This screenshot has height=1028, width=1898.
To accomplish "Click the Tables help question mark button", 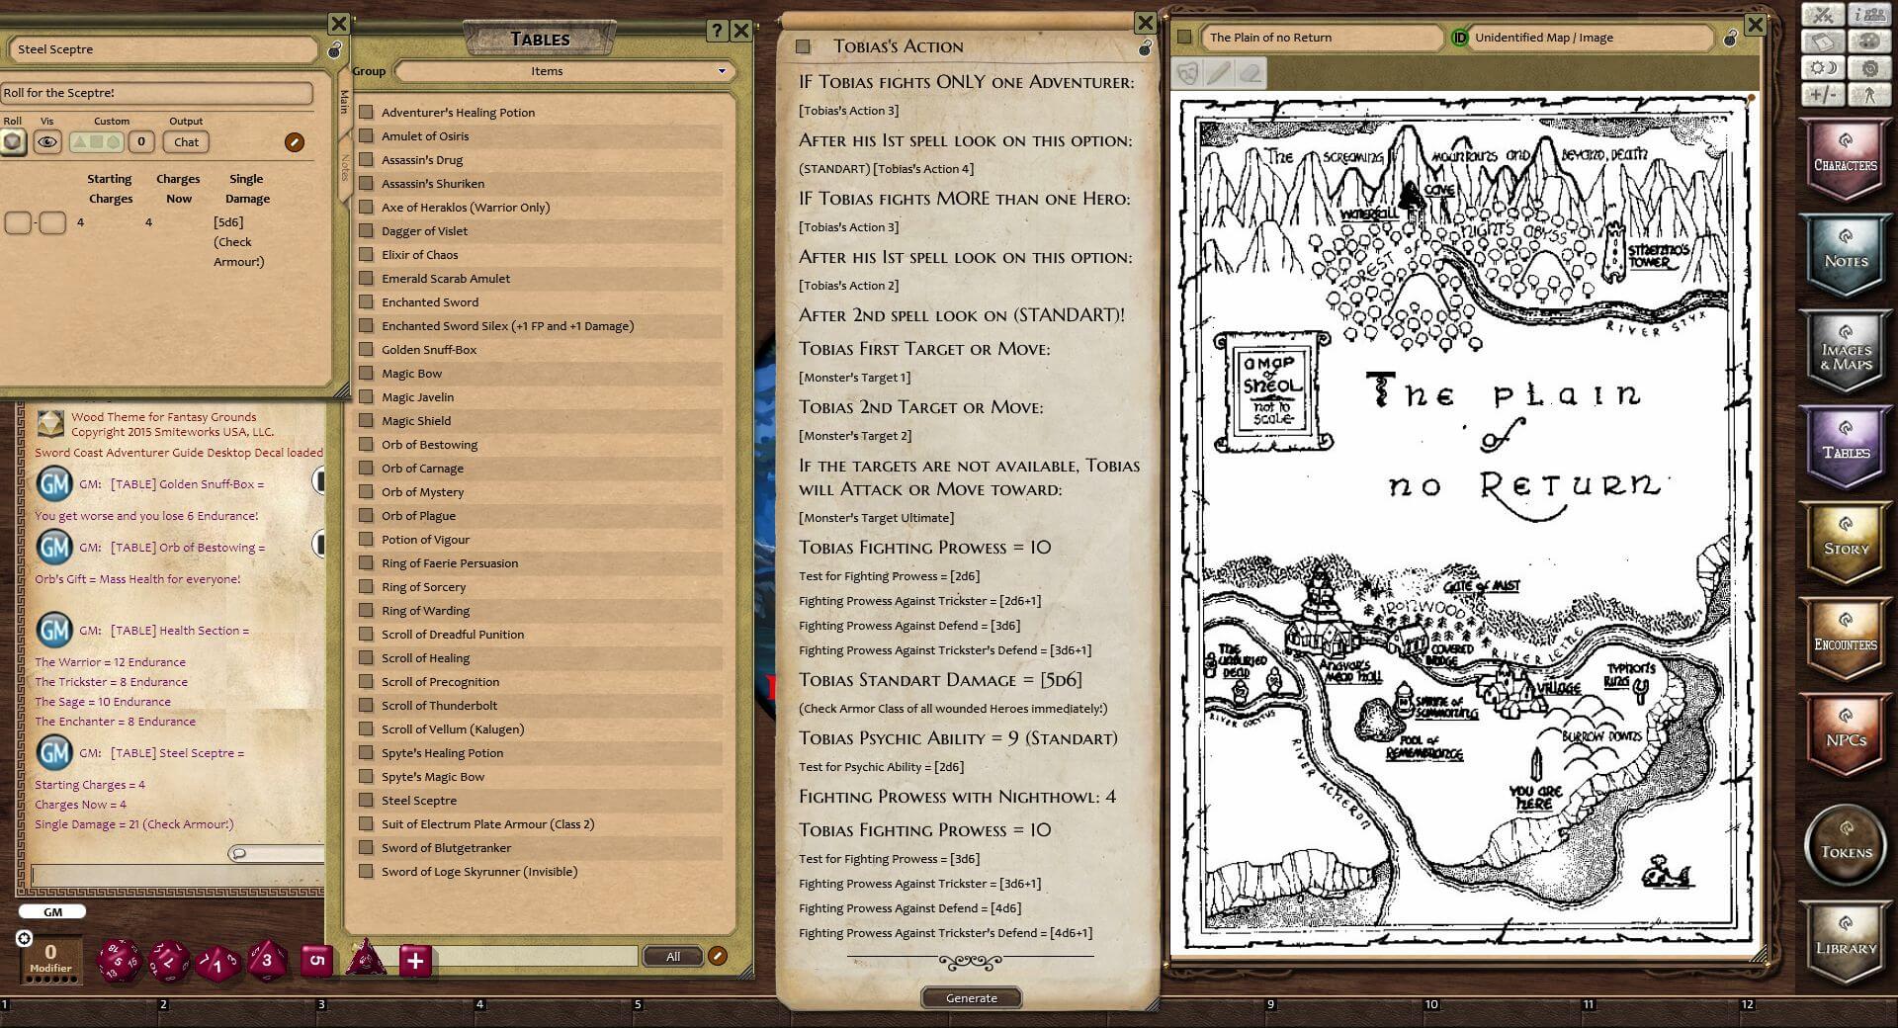I will (x=718, y=32).
